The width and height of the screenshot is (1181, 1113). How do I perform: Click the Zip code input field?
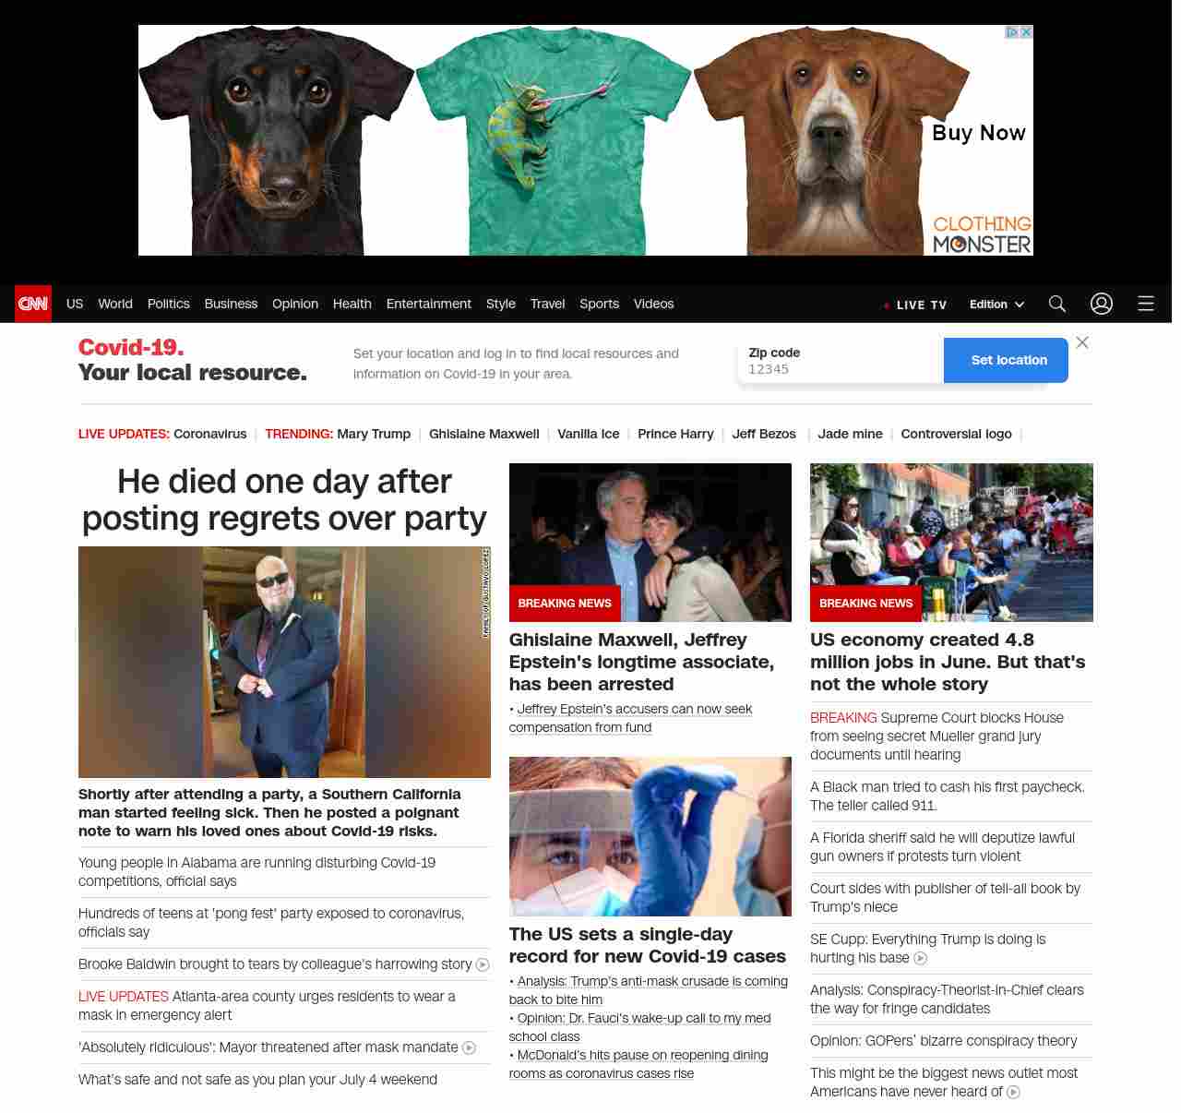tap(841, 361)
